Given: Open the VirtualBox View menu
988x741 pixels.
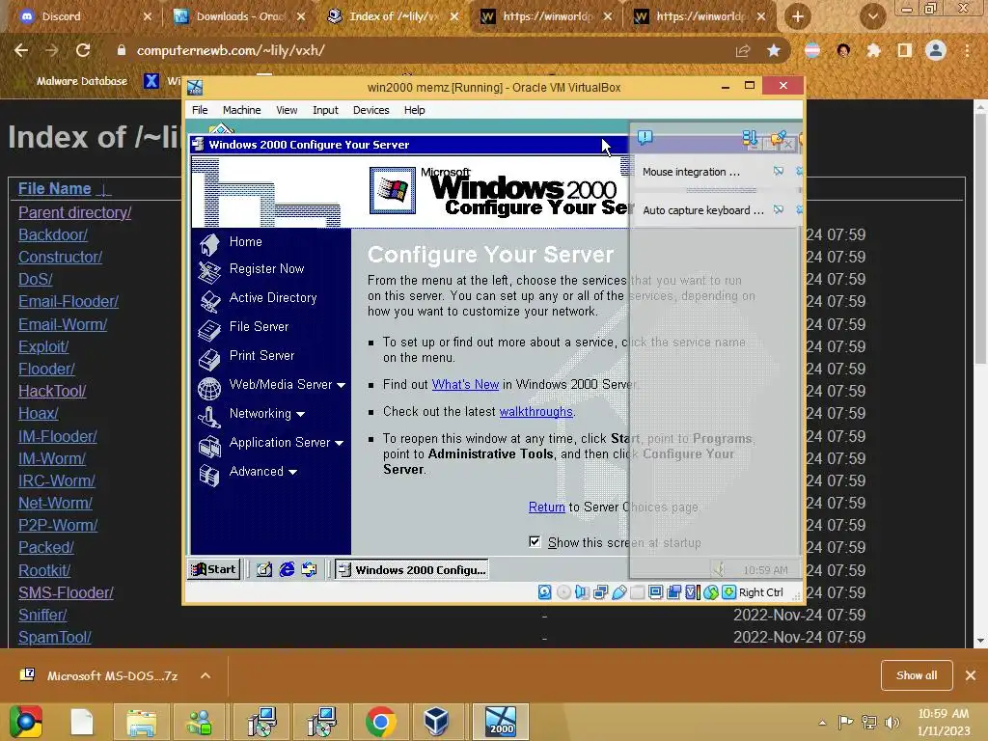Looking at the screenshot, I should coord(287,110).
